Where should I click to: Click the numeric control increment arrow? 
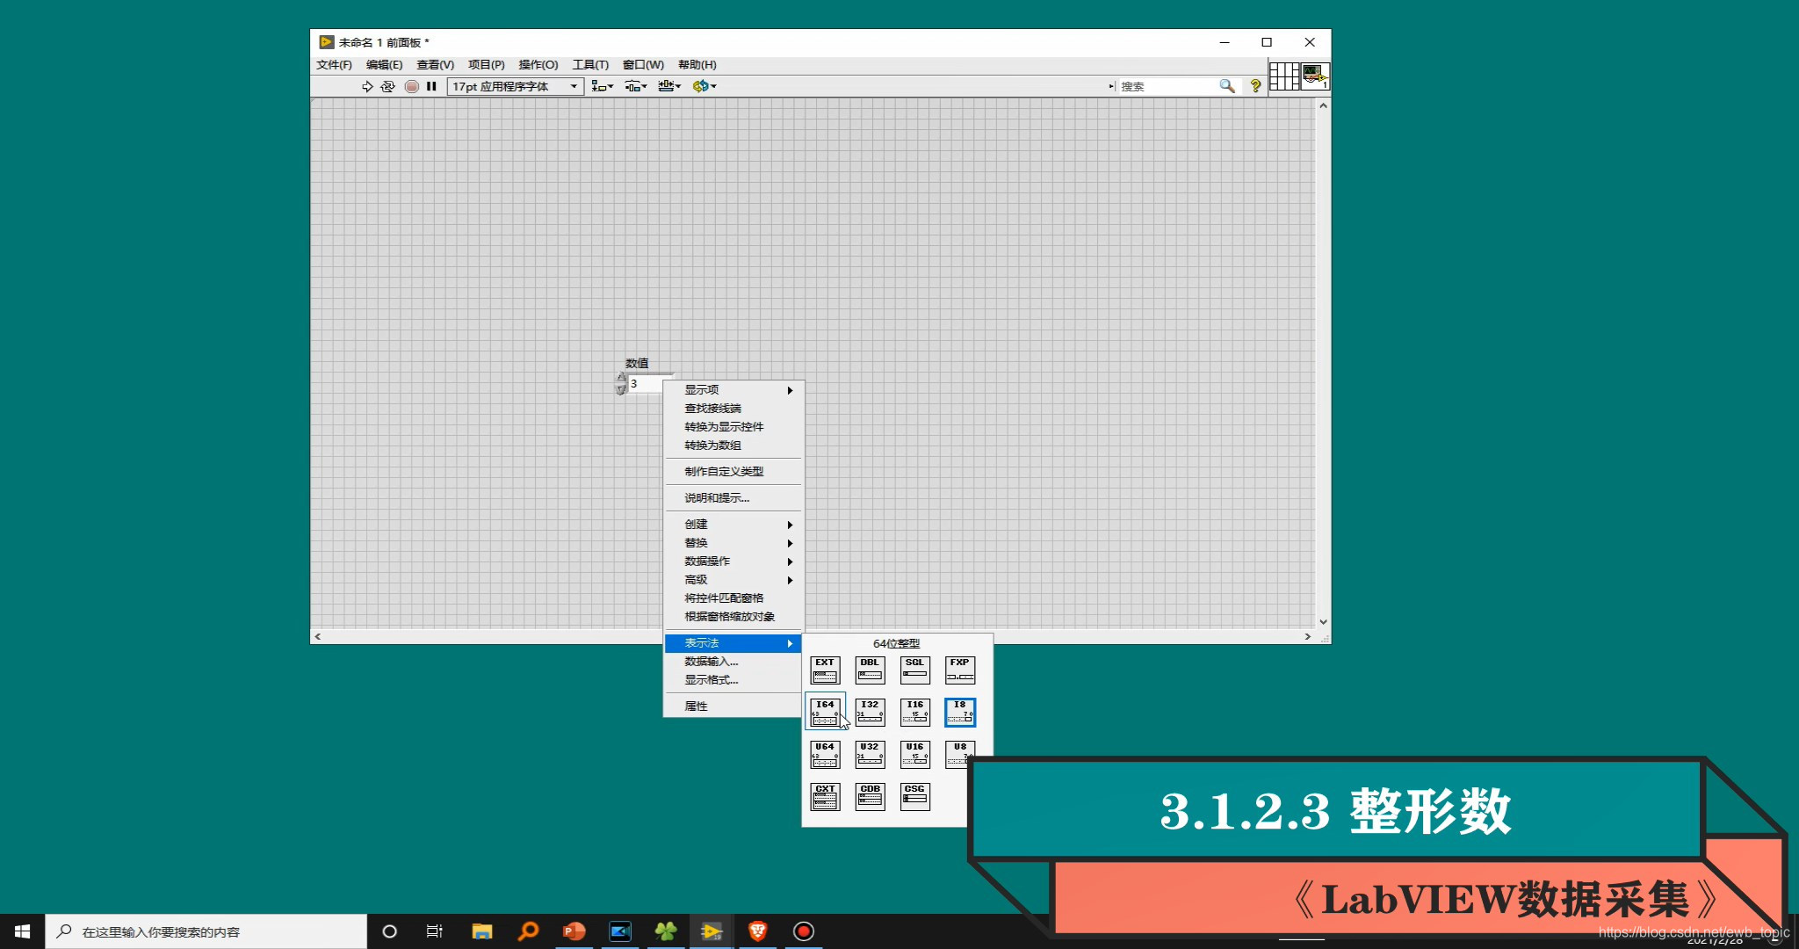click(x=621, y=379)
